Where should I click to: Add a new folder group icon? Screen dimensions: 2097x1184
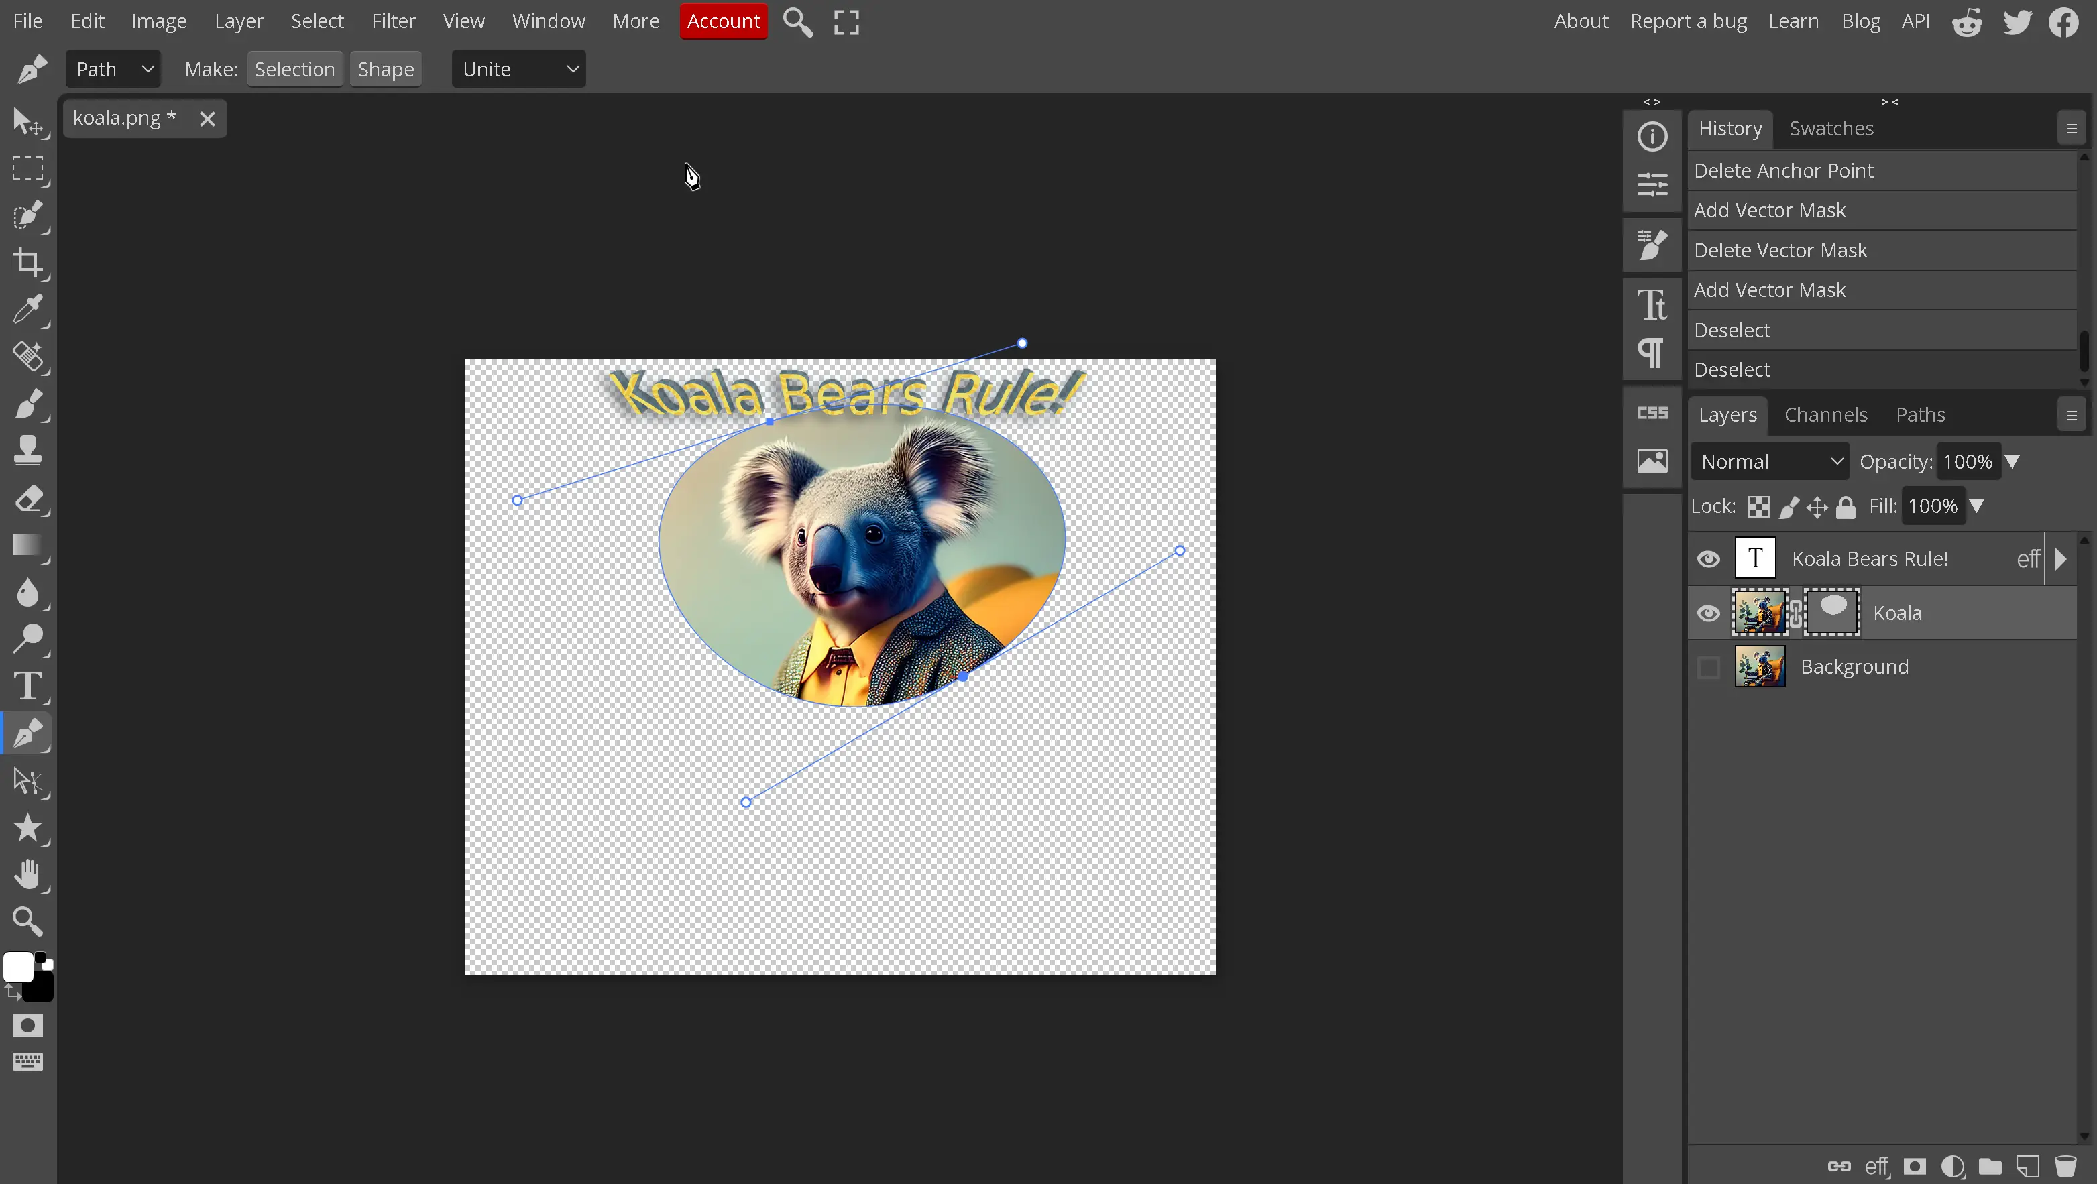(x=1990, y=1167)
